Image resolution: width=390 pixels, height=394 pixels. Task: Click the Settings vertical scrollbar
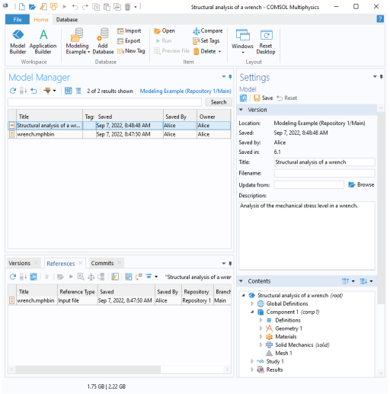click(381, 208)
